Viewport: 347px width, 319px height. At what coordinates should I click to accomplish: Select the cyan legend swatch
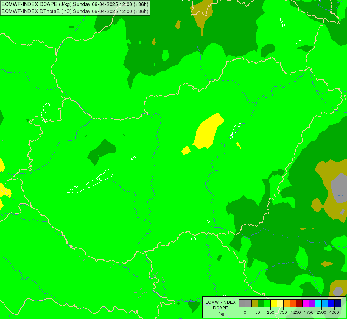[x=318, y=303]
